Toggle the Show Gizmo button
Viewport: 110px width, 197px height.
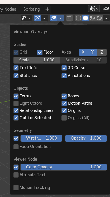coord(37,18)
